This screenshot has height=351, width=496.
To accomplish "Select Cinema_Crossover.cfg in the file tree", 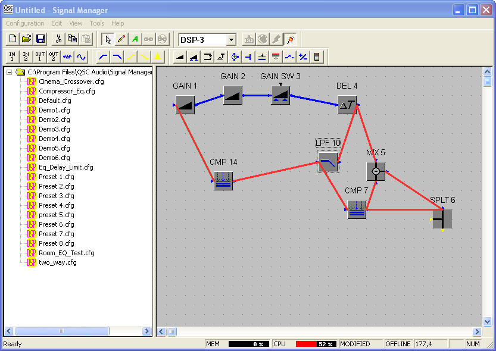I will pyautogui.click(x=71, y=82).
